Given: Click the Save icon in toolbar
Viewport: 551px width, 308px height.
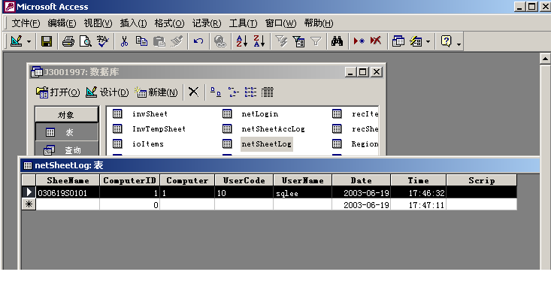Looking at the screenshot, I should coord(47,42).
